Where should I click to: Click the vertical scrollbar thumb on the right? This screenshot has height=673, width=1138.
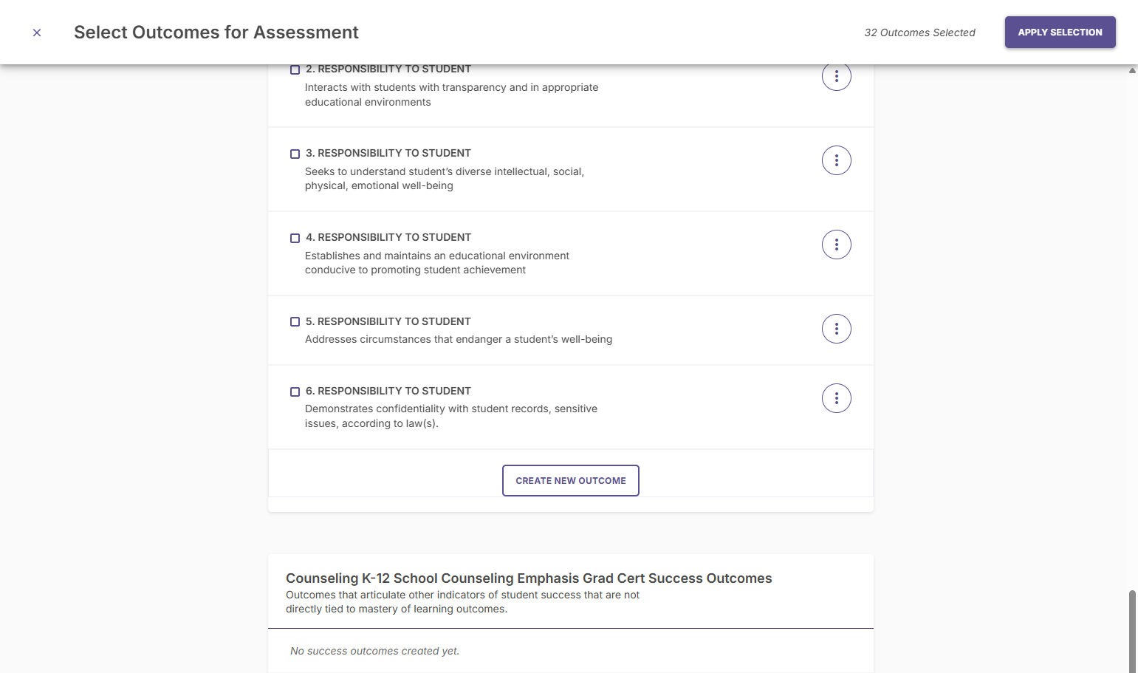[1132, 631]
